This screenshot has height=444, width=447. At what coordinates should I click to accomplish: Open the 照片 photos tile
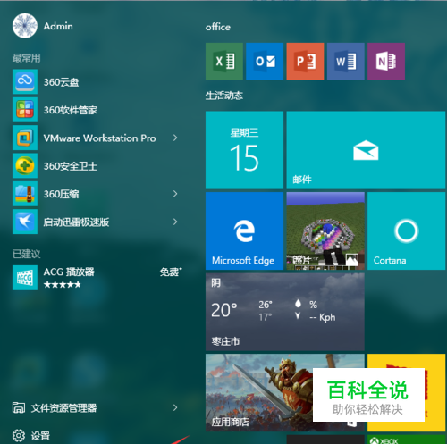click(325, 230)
